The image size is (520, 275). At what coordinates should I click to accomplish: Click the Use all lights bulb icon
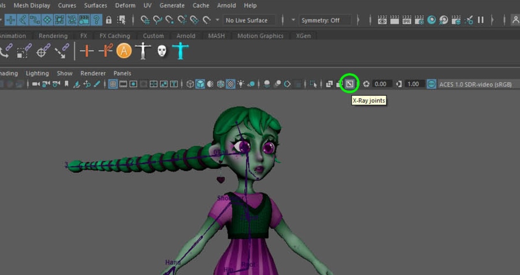click(x=240, y=84)
